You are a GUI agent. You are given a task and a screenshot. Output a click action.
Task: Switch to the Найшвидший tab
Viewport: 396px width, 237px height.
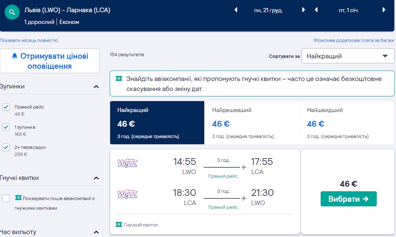(346, 122)
